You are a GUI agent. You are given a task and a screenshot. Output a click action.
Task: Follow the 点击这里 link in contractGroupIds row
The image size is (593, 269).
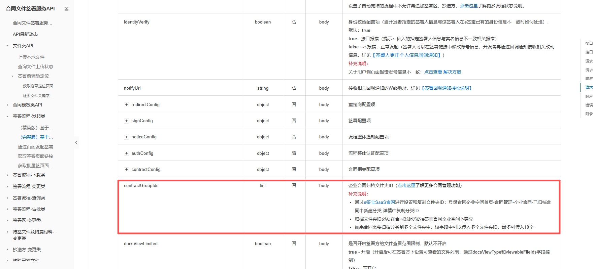(406, 185)
